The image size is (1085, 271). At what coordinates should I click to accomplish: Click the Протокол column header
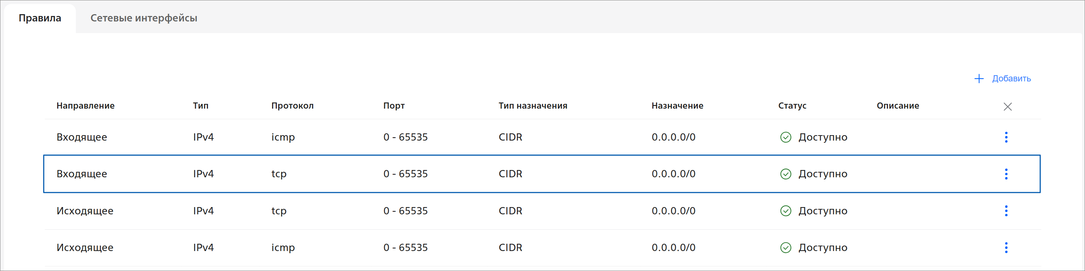coord(292,106)
